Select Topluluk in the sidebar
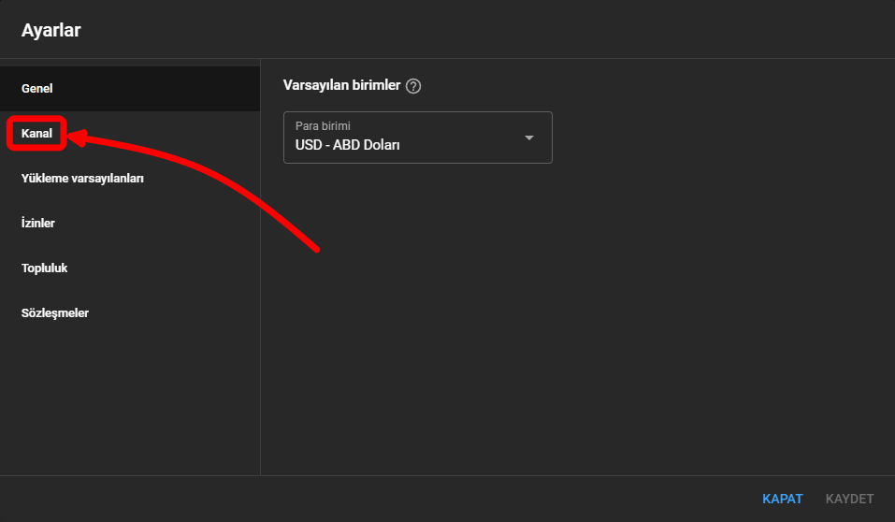 pyautogui.click(x=45, y=268)
